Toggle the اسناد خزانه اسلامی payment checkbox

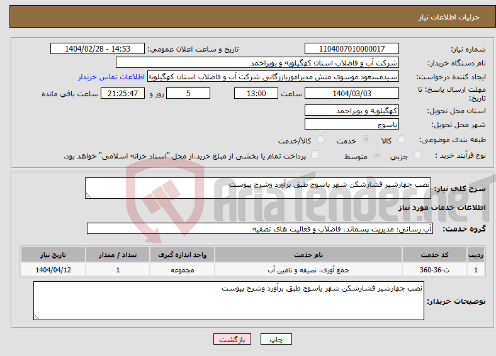[x=315, y=155]
